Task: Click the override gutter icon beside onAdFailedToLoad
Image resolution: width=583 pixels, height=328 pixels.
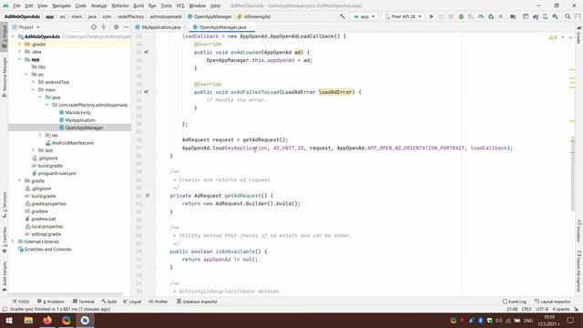Action: (147, 92)
